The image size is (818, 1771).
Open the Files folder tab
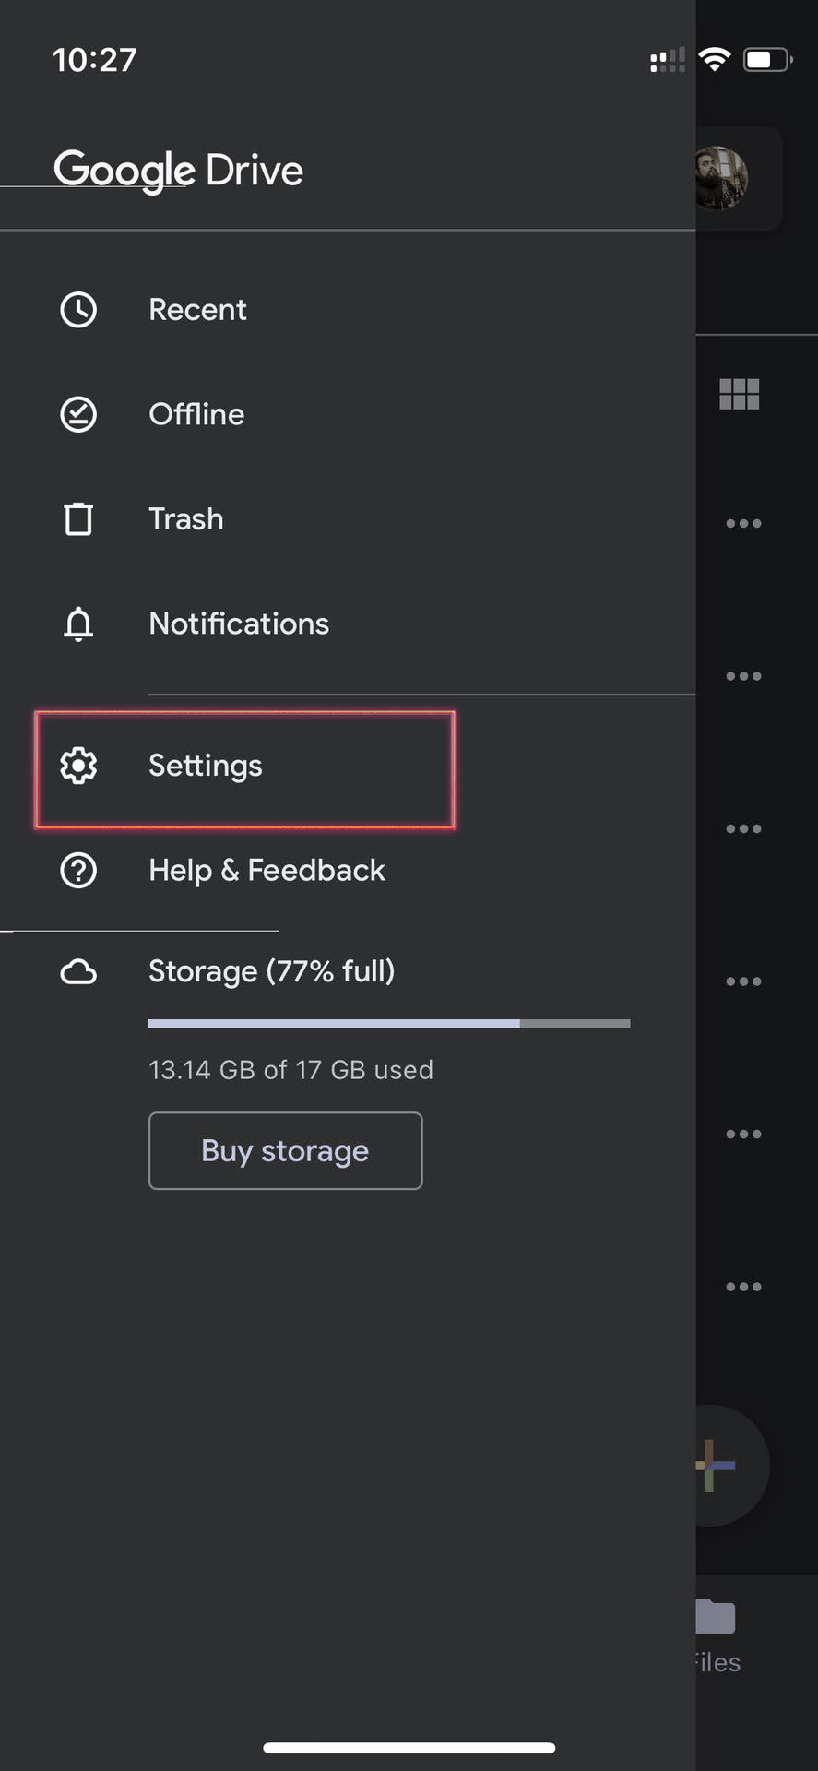click(x=716, y=1634)
